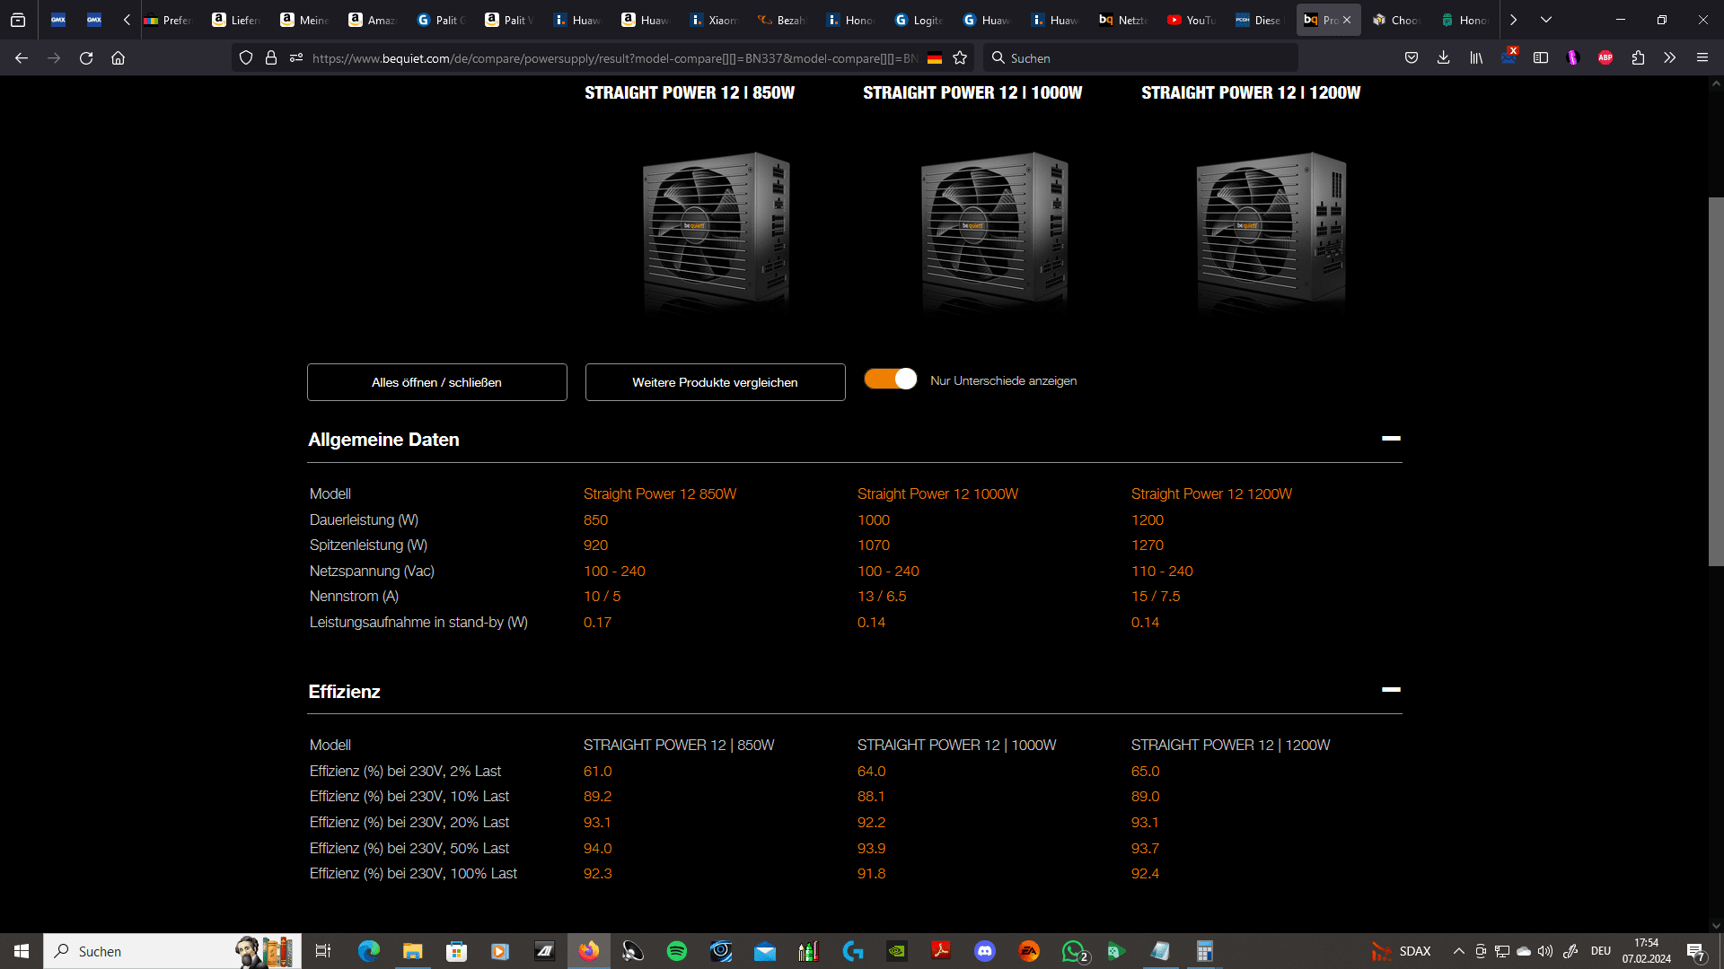The height and width of the screenshot is (969, 1724).
Task: Open the extensions puzzle menu
Action: 1638,57
